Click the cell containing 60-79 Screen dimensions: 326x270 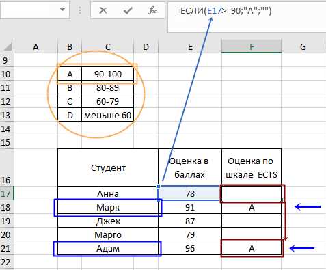pyautogui.click(x=108, y=101)
